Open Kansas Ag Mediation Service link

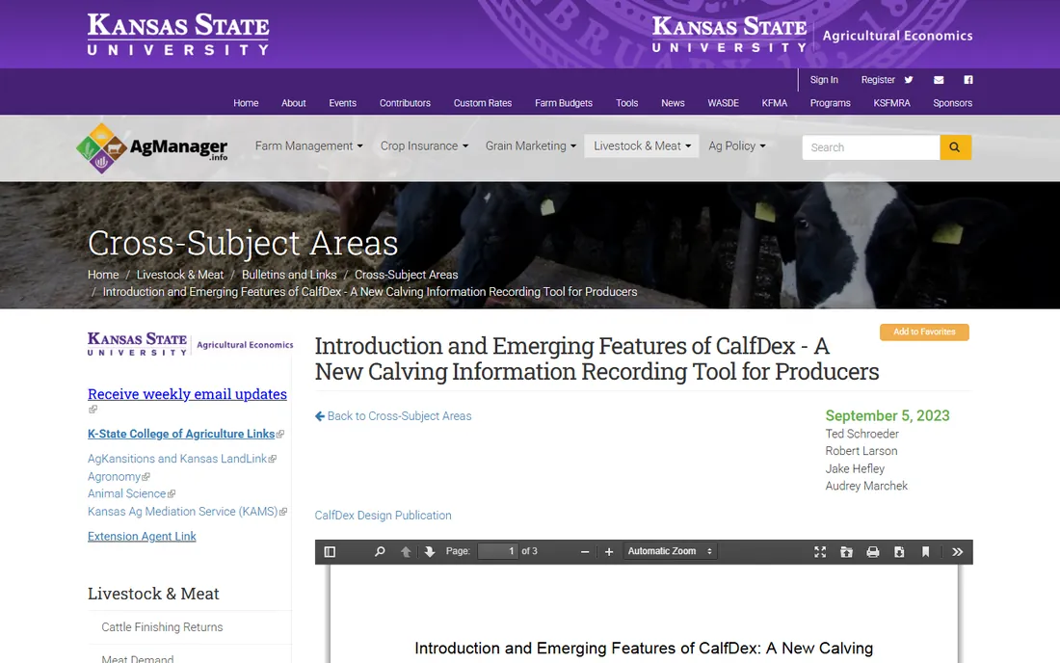(182, 512)
